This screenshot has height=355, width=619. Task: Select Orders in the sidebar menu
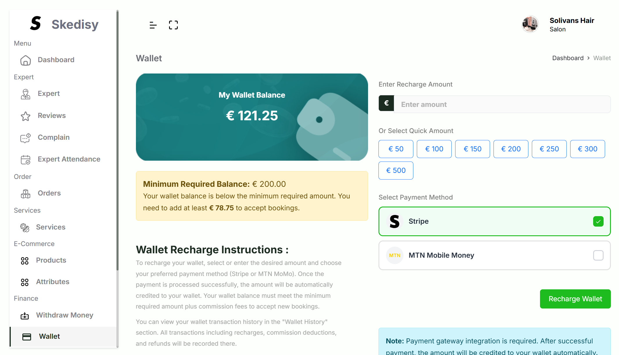pyautogui.click(x=49, y=193)
